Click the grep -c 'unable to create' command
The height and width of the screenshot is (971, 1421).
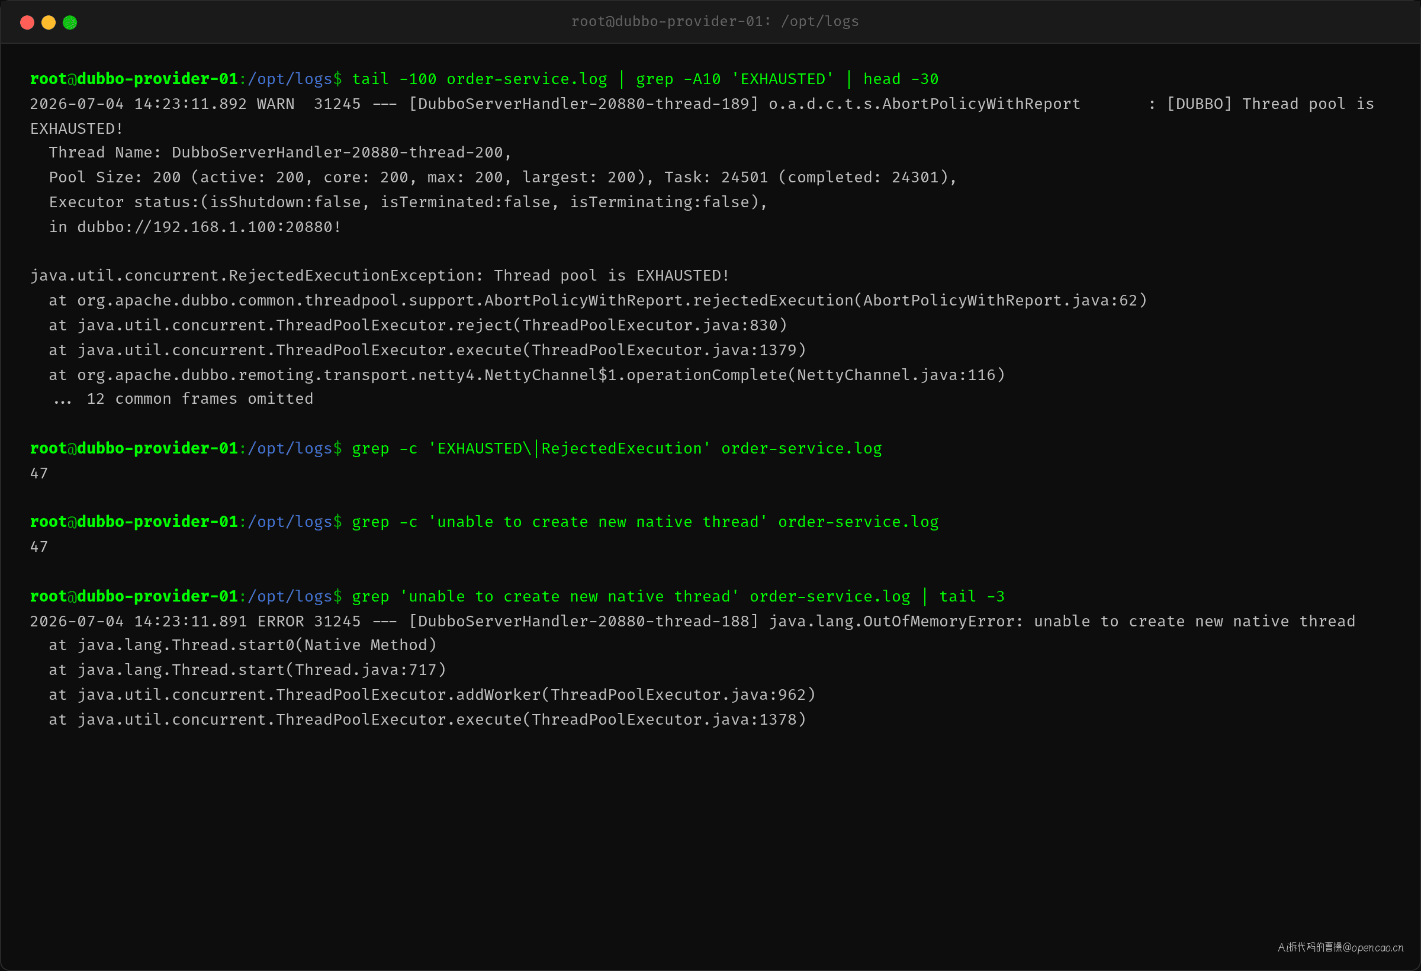pyautogui.click(x=645, y=522)
